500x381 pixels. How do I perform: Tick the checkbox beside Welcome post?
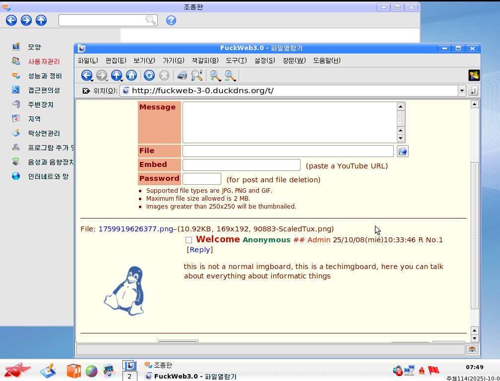coord(188,240)
